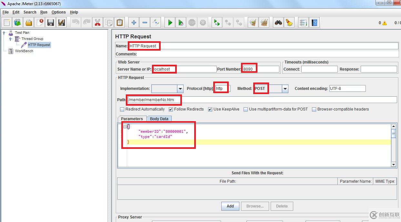
Task: Click the Comments field
Action: point(268,54)
